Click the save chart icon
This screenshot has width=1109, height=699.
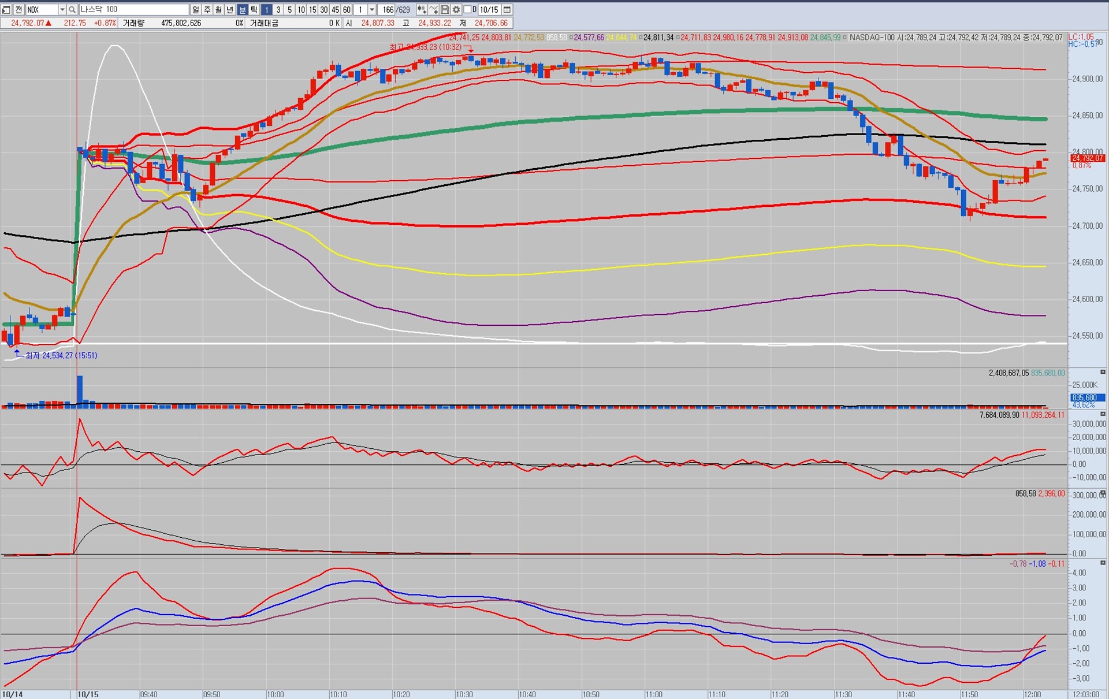pos(445,10)
